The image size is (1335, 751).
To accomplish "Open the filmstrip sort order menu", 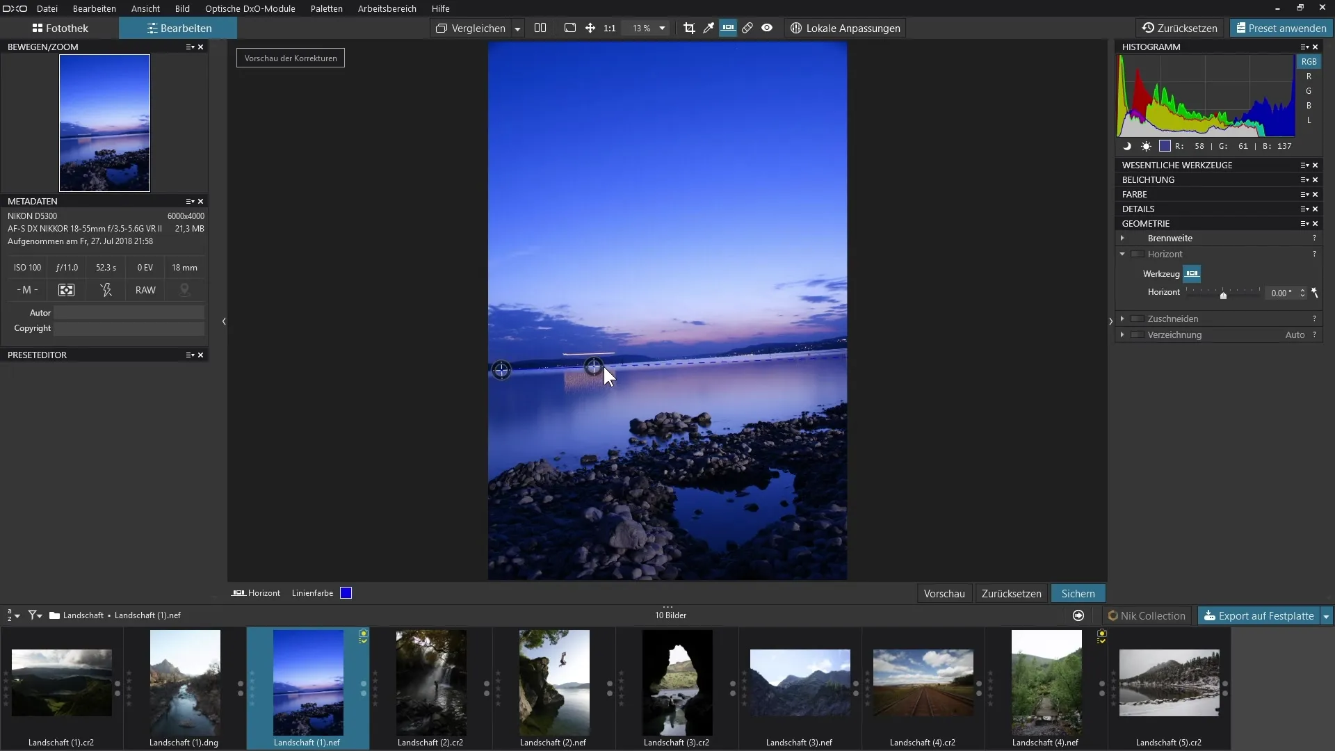I will point(13,615).
